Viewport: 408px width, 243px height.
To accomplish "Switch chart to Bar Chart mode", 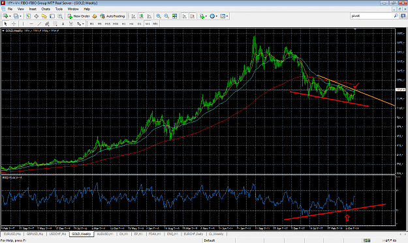I will (x=133, y=16).
